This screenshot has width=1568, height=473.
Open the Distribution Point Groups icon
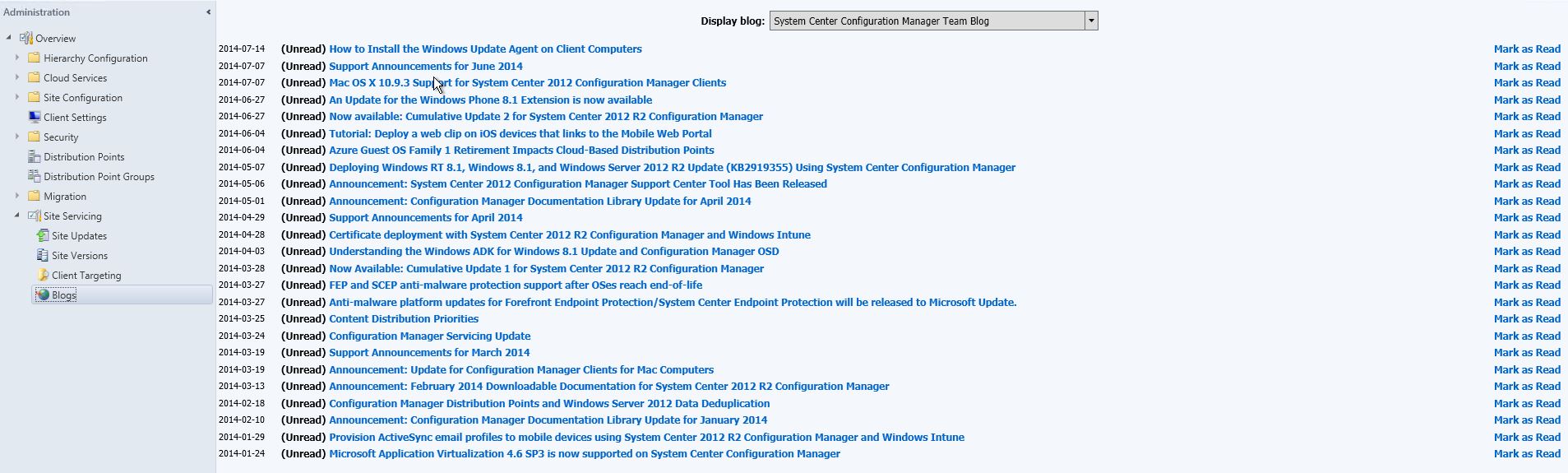pyautogui.click(x=35, y=176)
